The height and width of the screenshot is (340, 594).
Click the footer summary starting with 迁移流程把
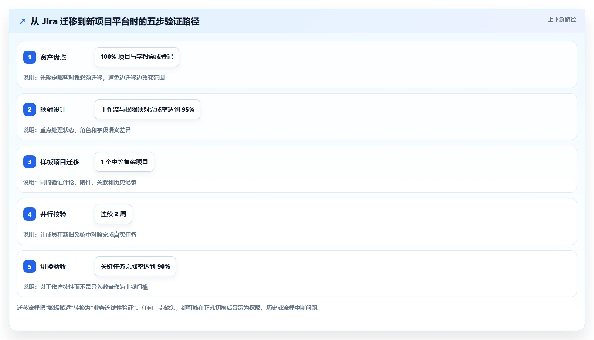click(169, 308)
